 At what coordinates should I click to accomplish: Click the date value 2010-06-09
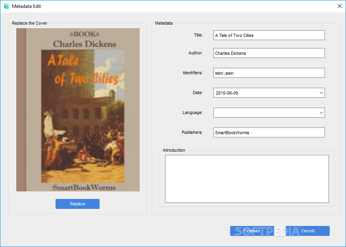pos(227,93)
